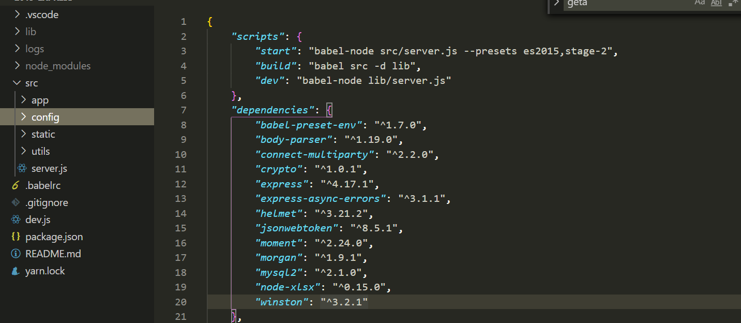Toggle Match Case in find widget
This screenshot has height=323, width=741.
(700, 3)
